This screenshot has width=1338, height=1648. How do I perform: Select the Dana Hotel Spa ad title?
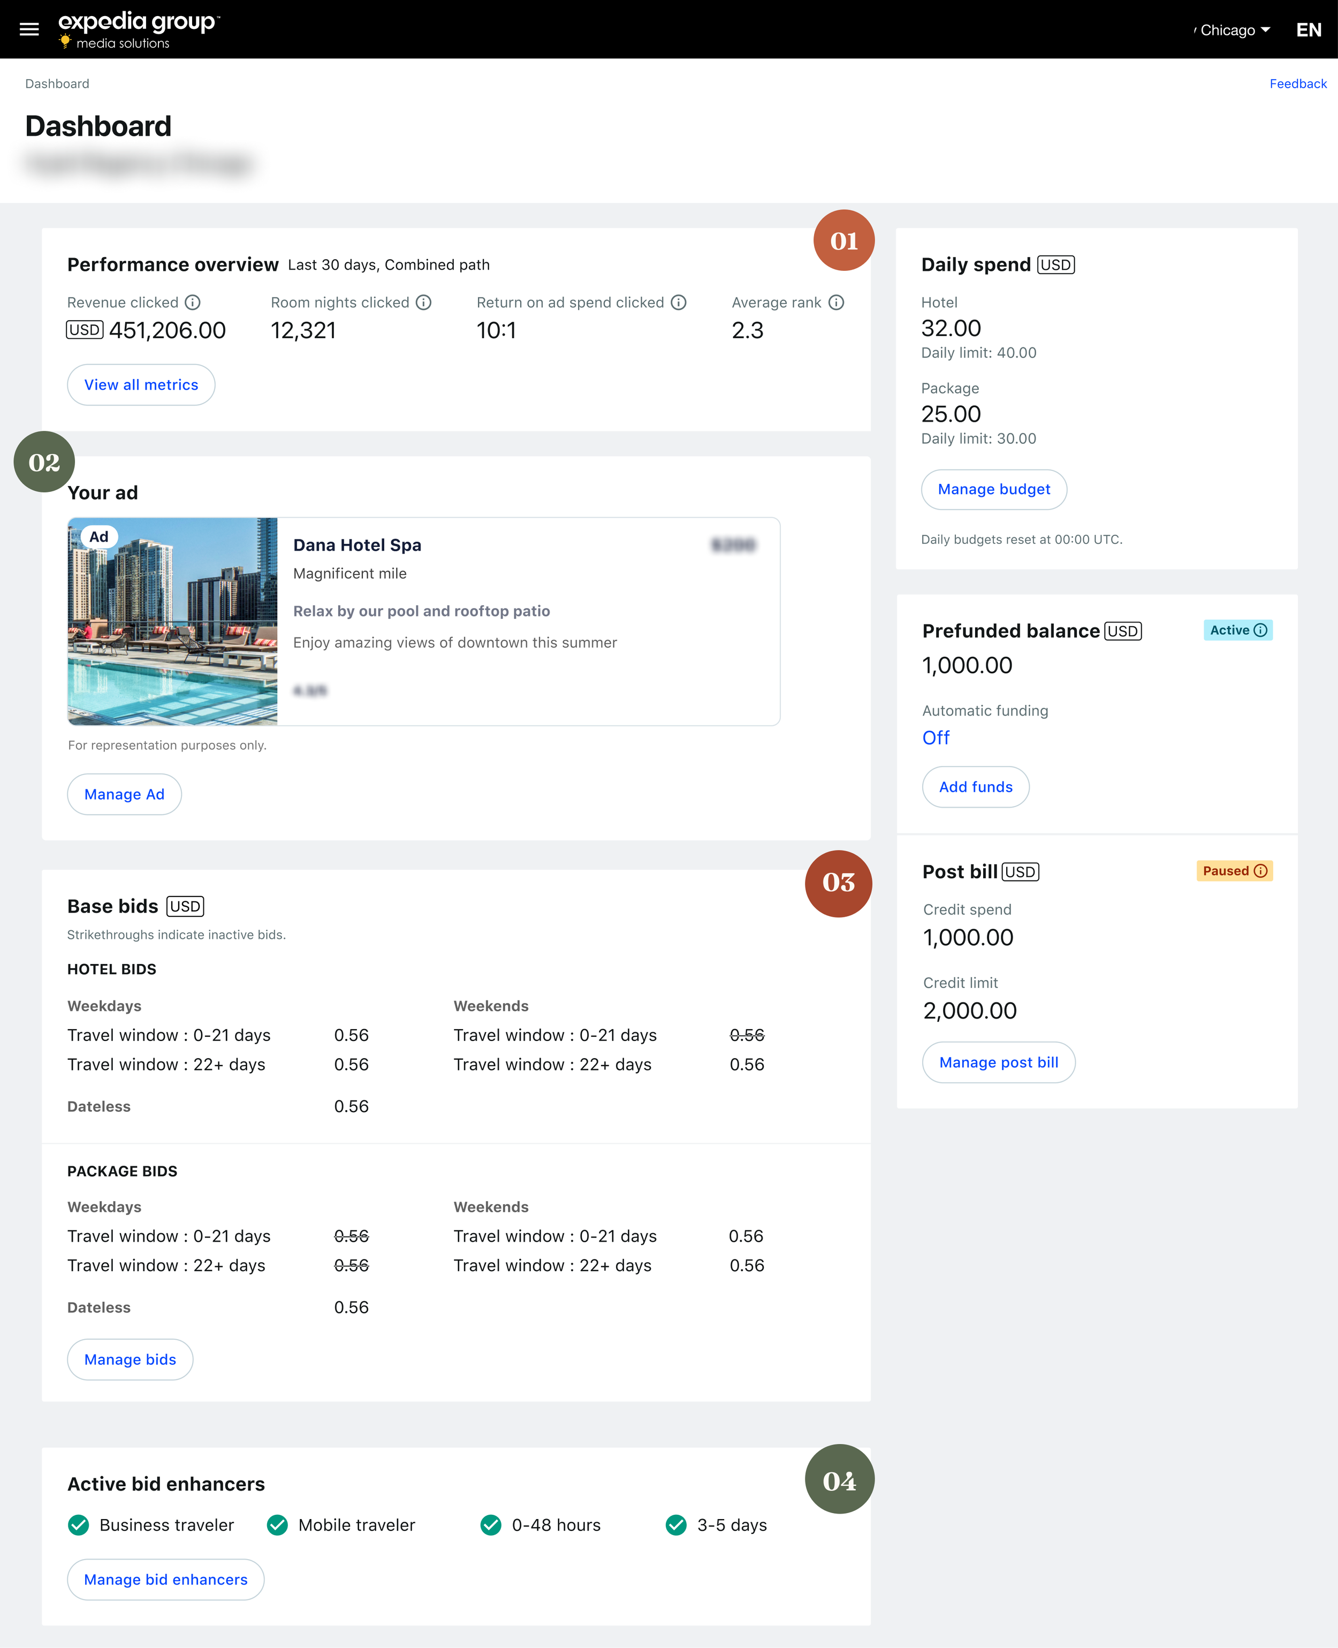click(357, 545)
